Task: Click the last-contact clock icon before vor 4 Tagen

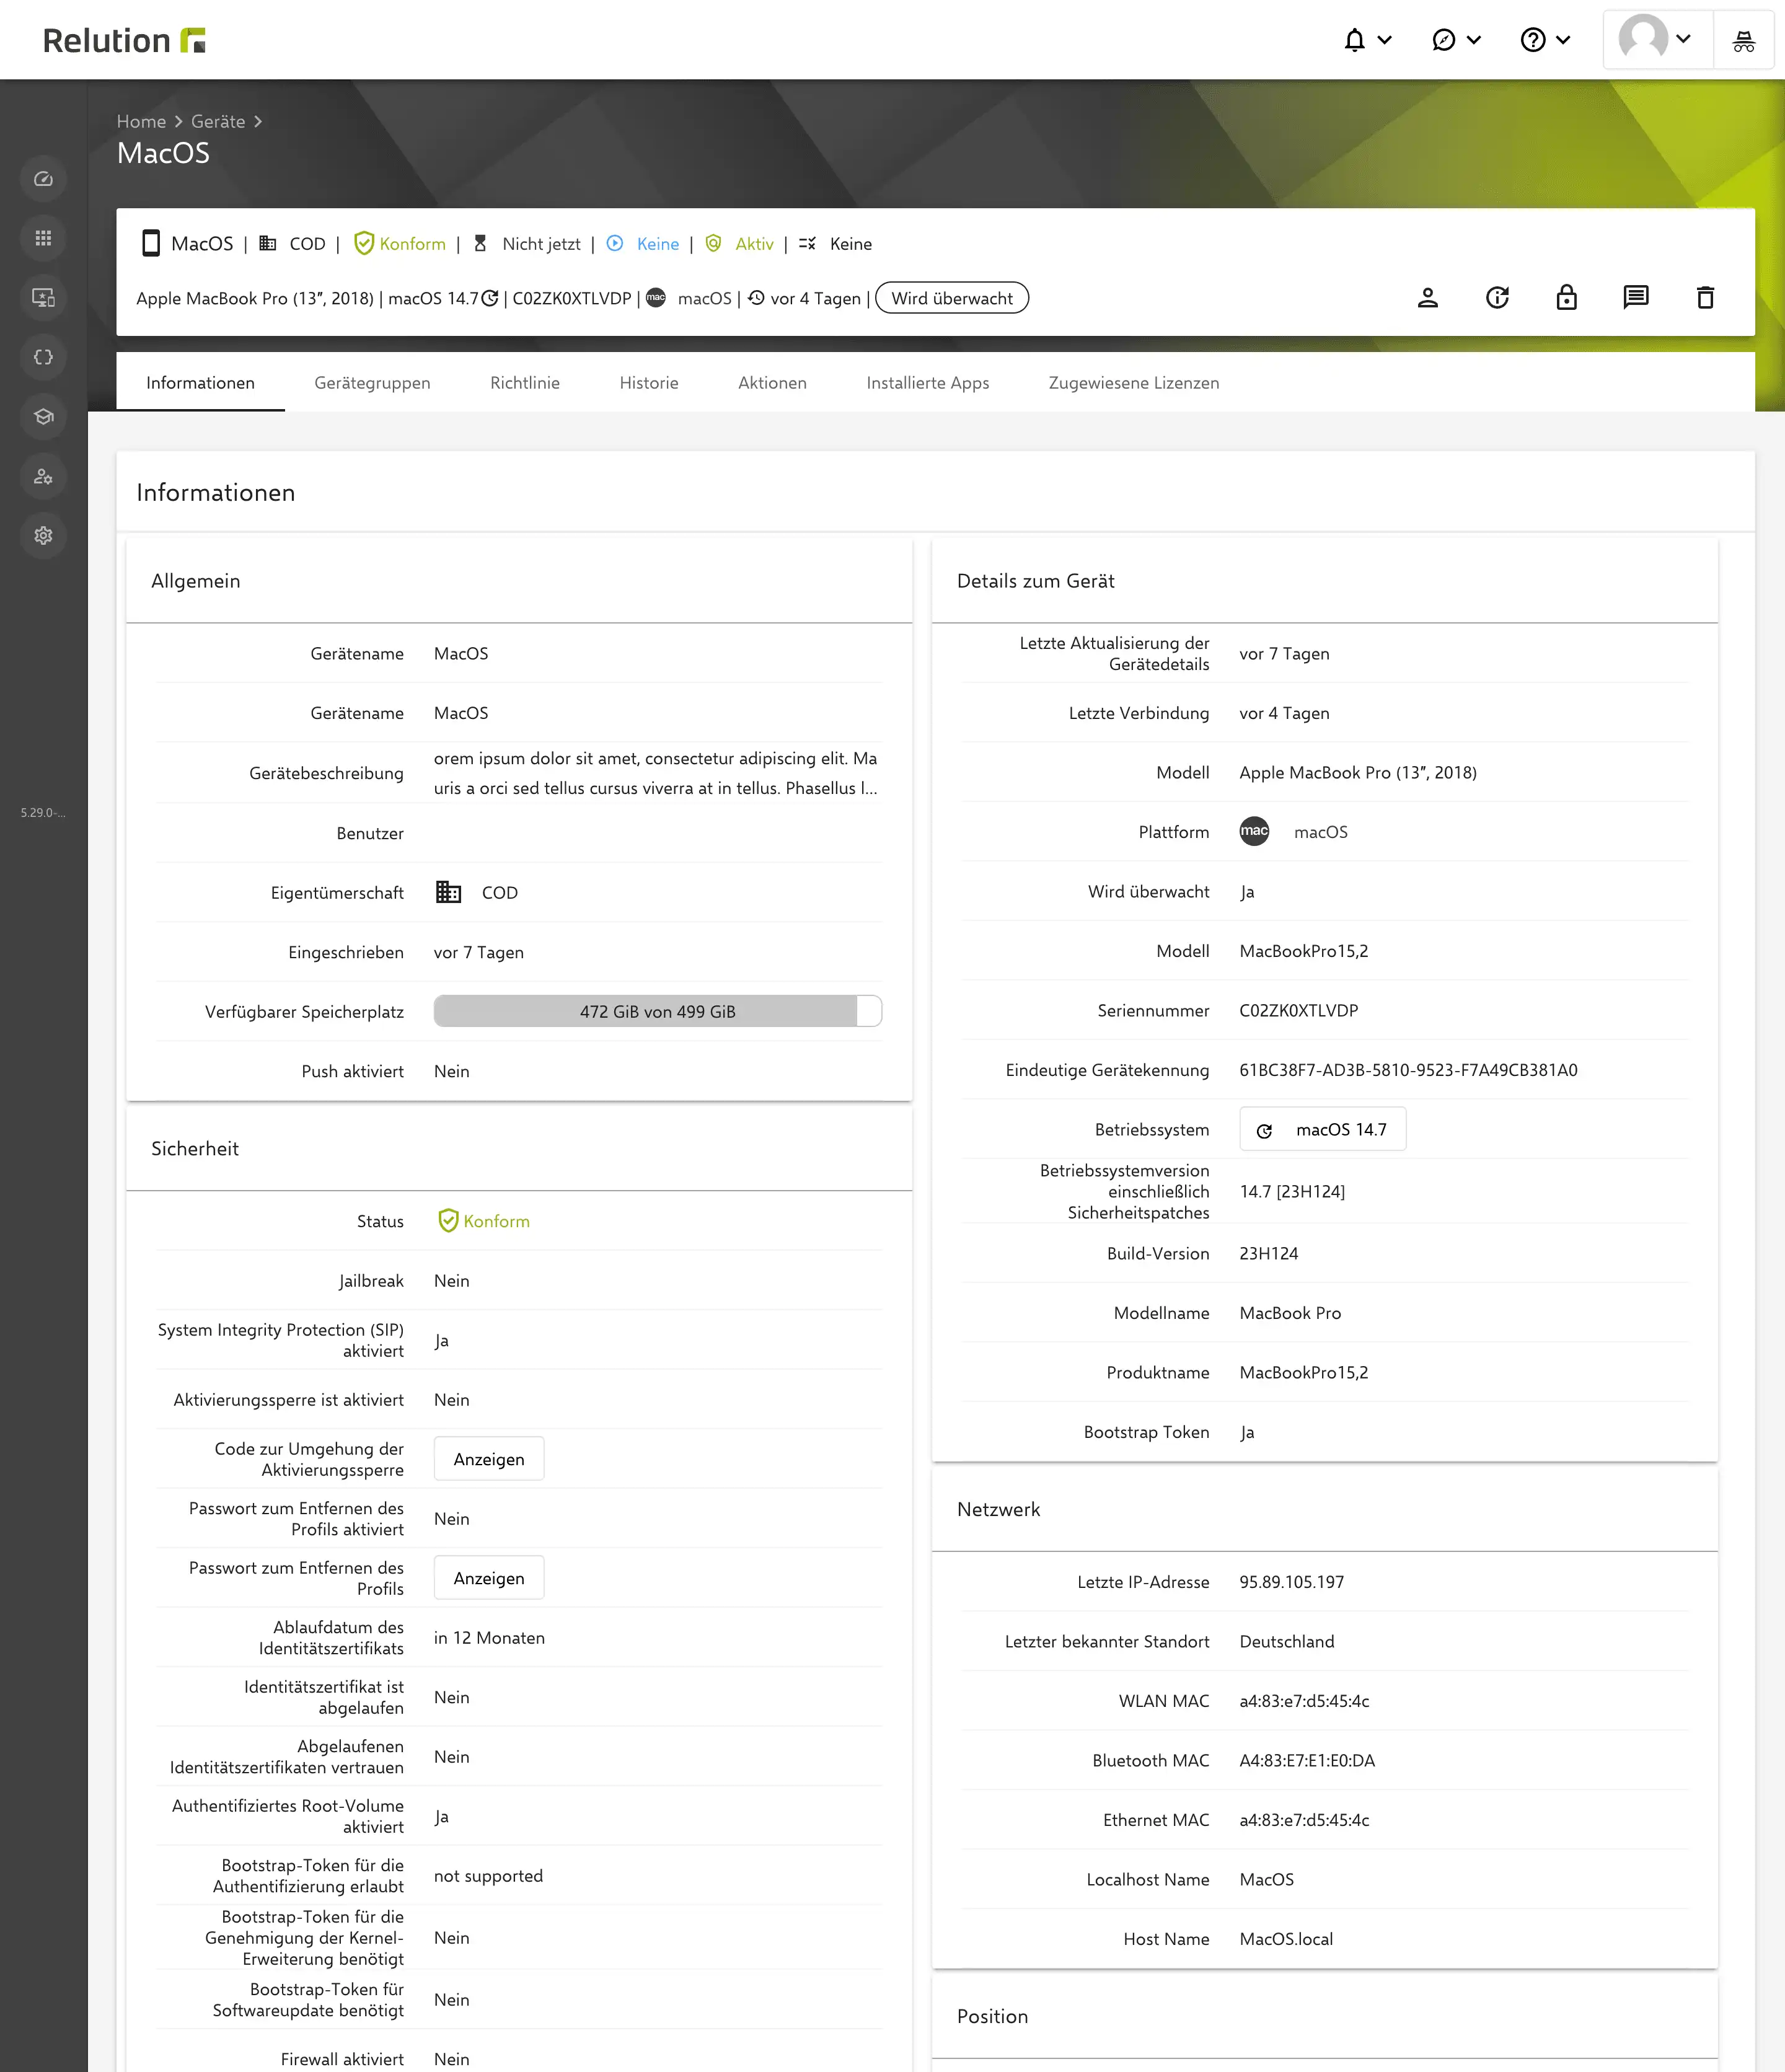Action: pos(756,298)
